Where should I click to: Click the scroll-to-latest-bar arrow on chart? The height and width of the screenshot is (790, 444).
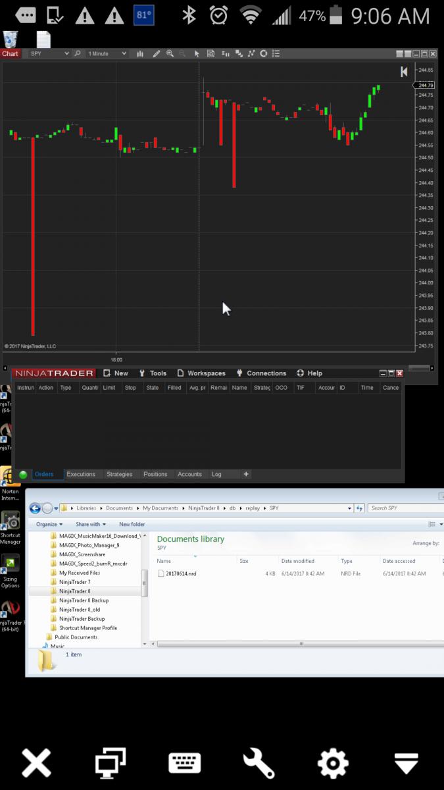point(404,72)
